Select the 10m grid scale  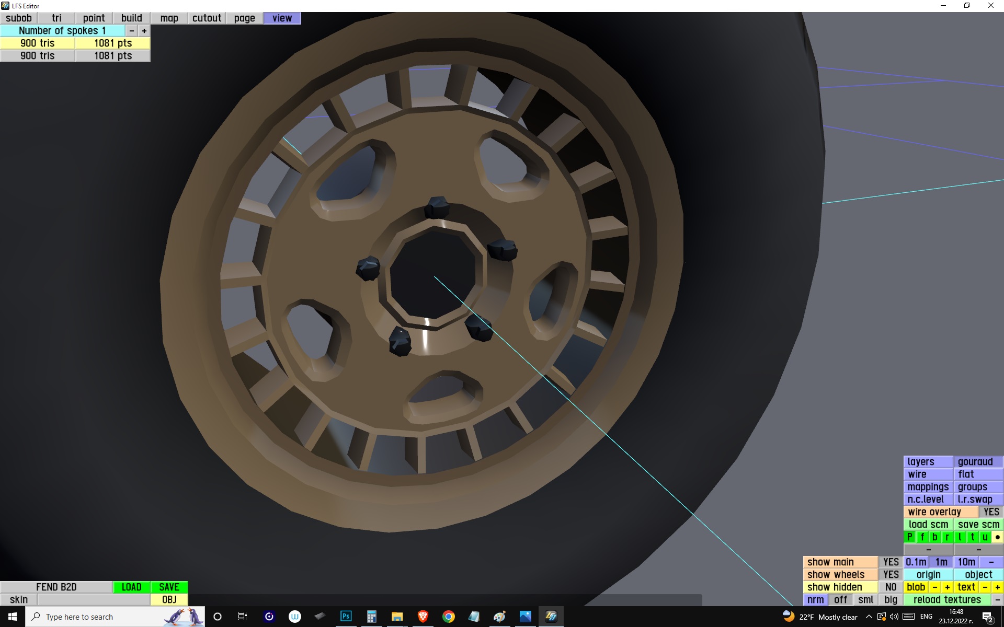pyautogui.click(x=966, y=562)
